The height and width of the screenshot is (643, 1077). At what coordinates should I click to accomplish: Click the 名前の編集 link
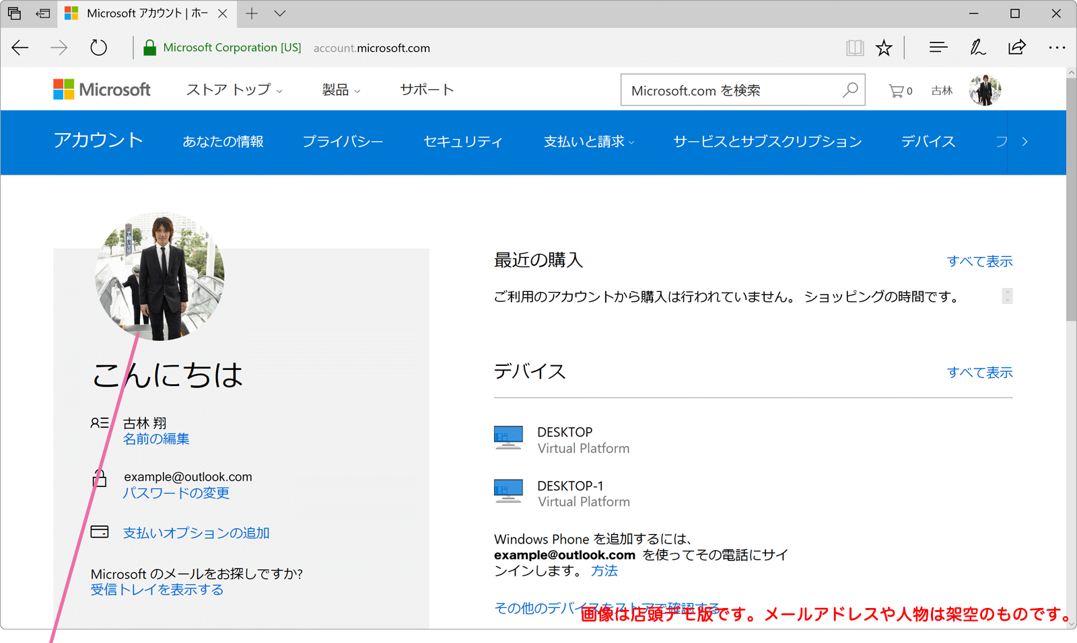click(156, 439)
